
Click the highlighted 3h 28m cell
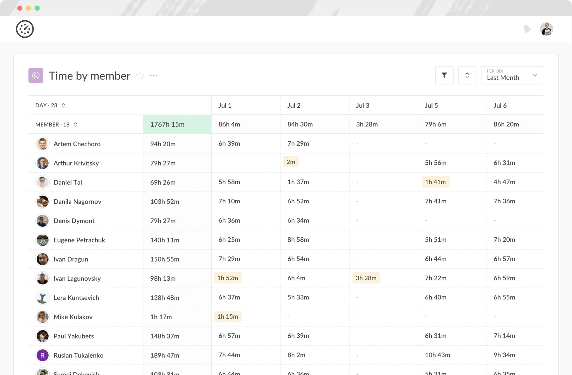pos(366,278)
